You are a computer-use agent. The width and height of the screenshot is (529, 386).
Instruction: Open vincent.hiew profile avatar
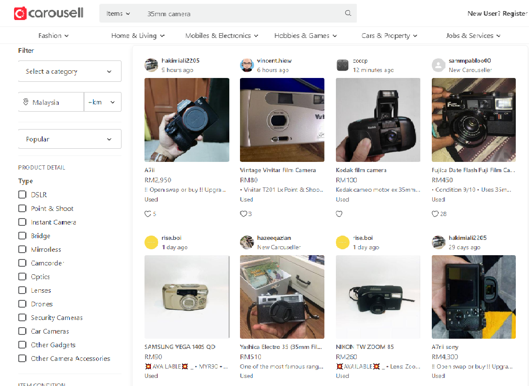click(x=247, y=65)
